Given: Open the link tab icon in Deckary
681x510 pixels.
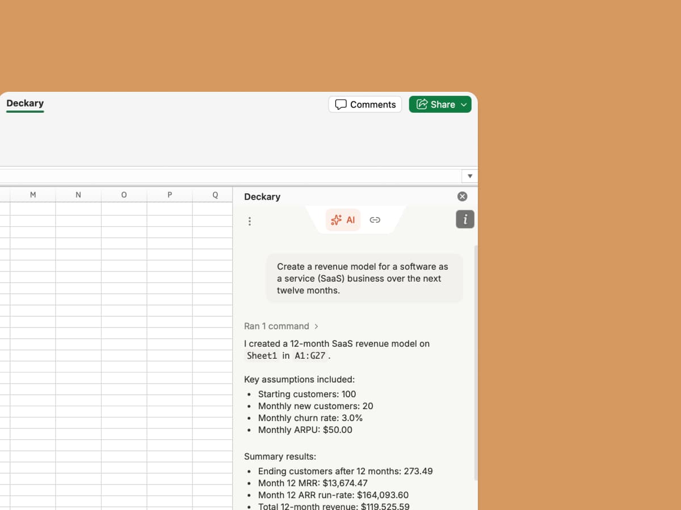Looking at the screenshot, I should 375,220.
